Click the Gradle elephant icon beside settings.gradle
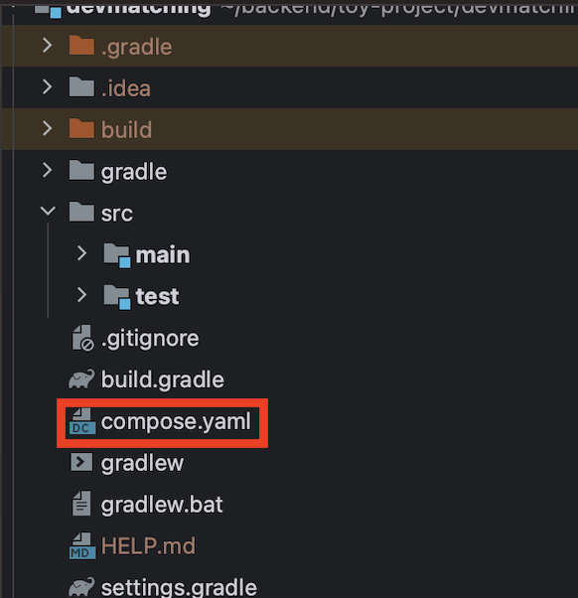The height and width of the screenshot is (598, 578). [81, 587]
